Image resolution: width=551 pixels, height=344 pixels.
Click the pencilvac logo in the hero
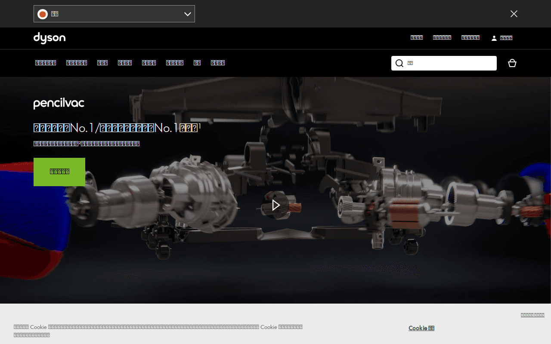pyautogui.click(x=59, y=104)
